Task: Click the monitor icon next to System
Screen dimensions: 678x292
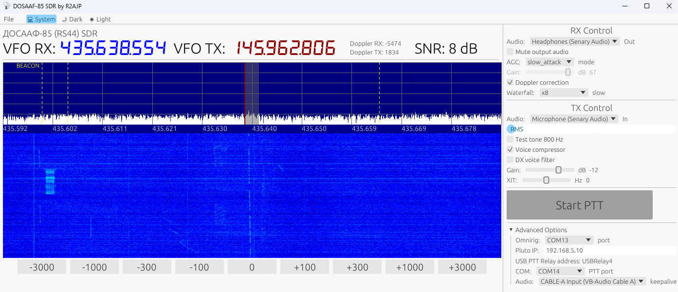Action: coord(29,19)
